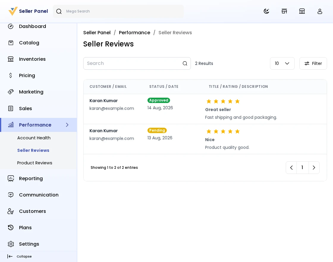Click the Settings gear icon
333x262 pixels.
coord(11,244)
